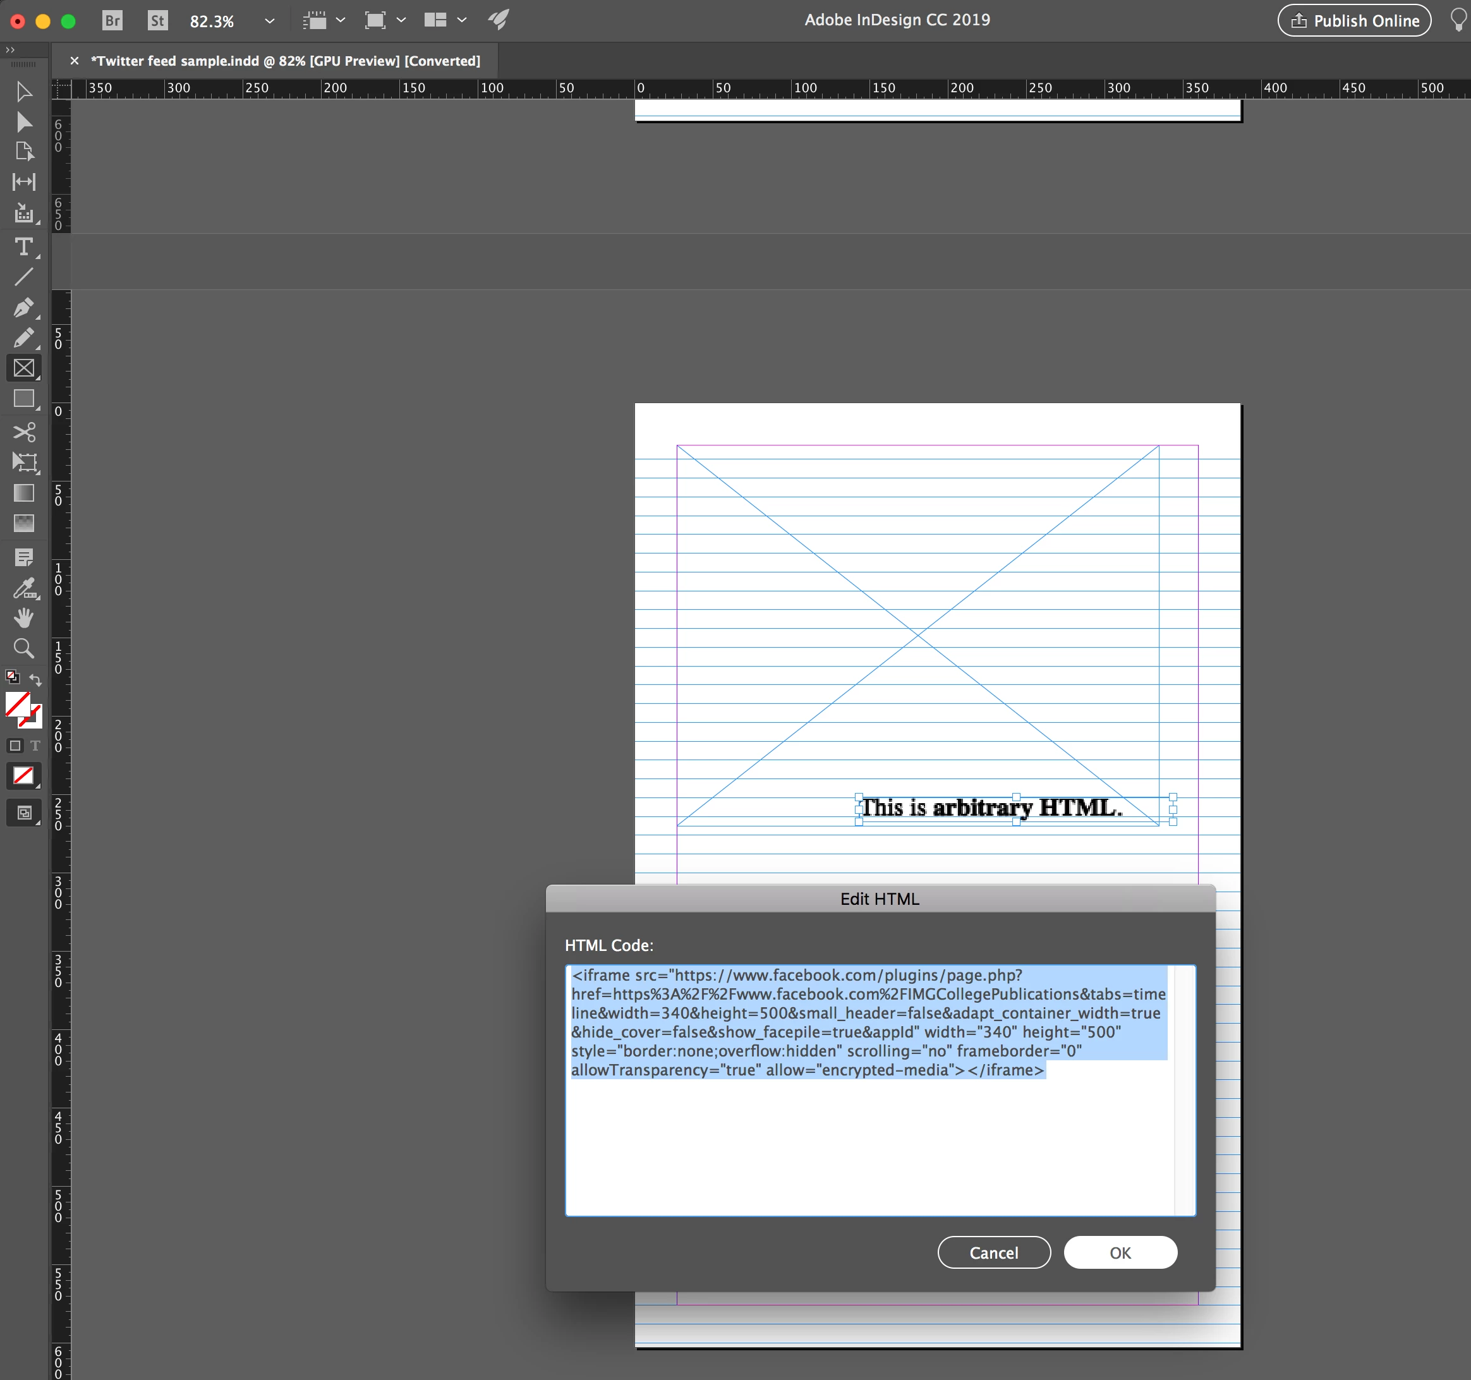1471x1380 pixels.
Task: Select the Gap tool
Action: coord(23,181)
